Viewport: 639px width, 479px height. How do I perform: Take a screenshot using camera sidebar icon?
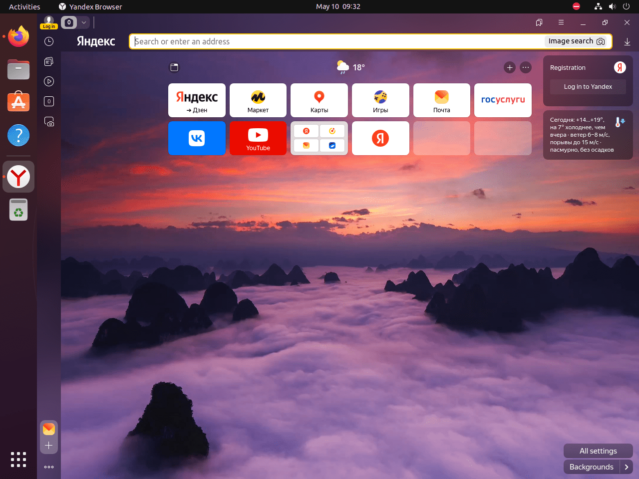[x=49, y=121]
